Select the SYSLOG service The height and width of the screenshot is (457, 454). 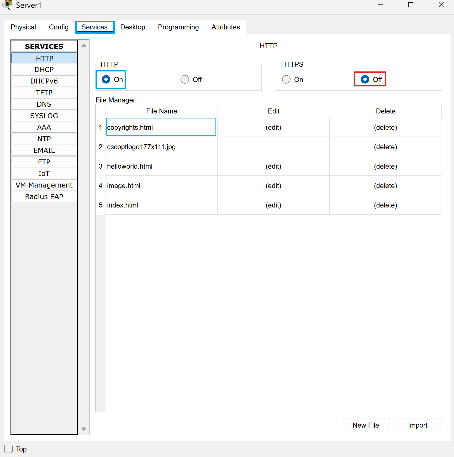tap(44, 116)
